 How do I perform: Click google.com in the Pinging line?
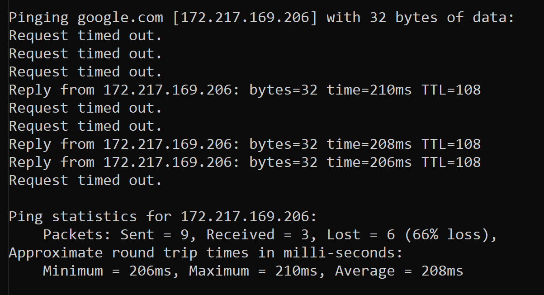pos(120,18)
